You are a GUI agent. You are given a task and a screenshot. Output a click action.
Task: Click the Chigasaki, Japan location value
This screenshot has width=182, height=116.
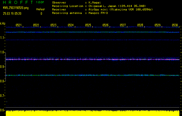117,6
